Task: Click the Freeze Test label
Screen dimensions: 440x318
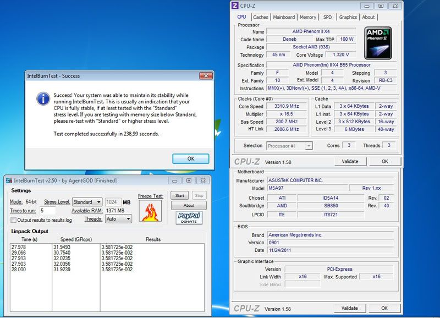Action: [150, 196]
